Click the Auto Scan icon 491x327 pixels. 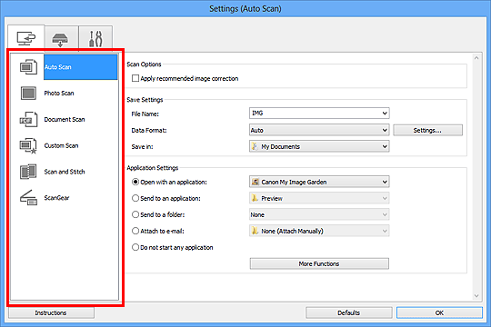(28, 67)
